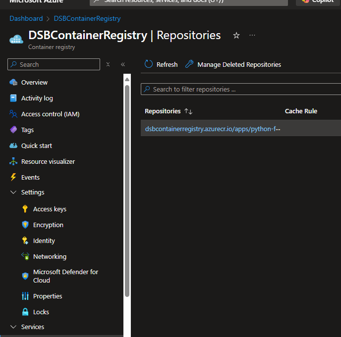The image size is (341, 337).
Task: Click the Resource visualizer icon
Action: coord(13,161)
